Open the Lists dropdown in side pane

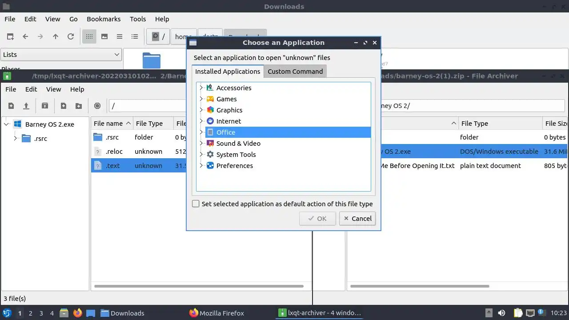click(61, 55)
